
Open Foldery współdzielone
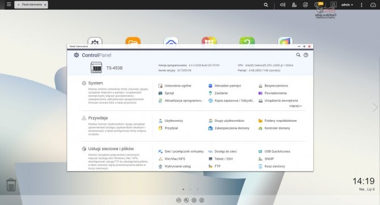click(x=277, y=121)
